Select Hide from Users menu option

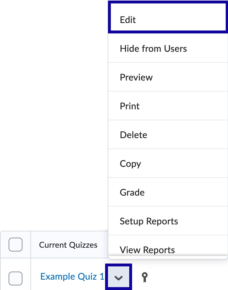(168, 49)
